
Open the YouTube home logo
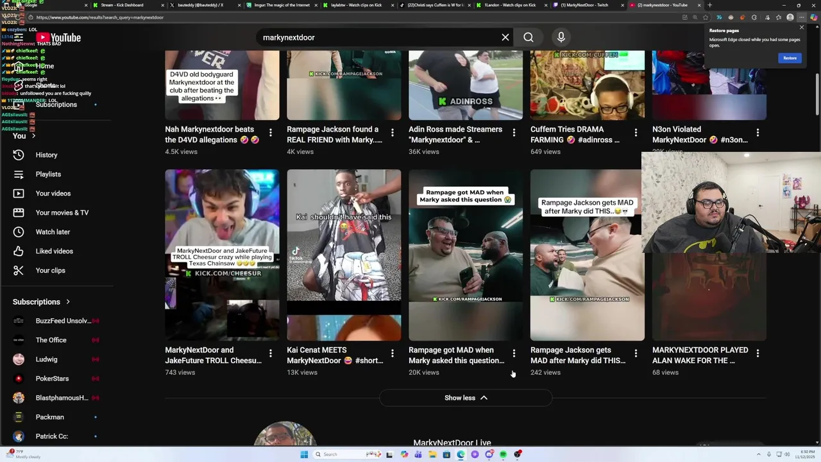58,38
